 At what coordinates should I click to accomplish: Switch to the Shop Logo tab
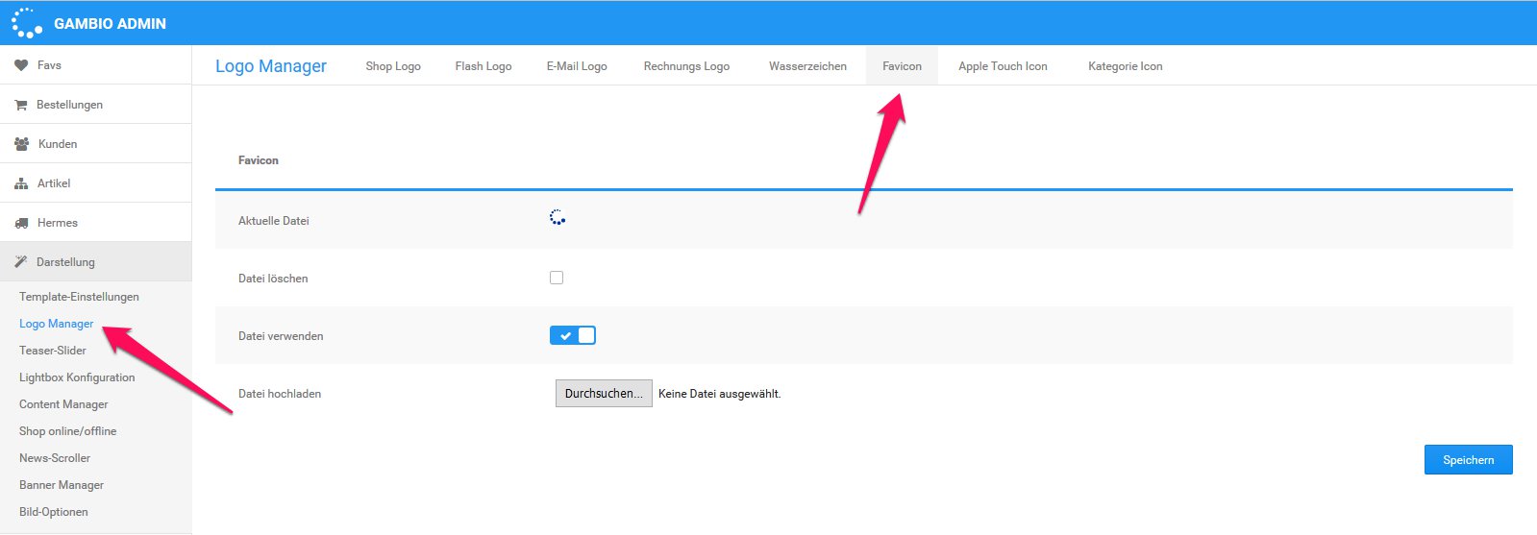tap(393, 66)
